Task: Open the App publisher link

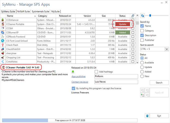Action: pyautogui.click(x=78, y=76)
